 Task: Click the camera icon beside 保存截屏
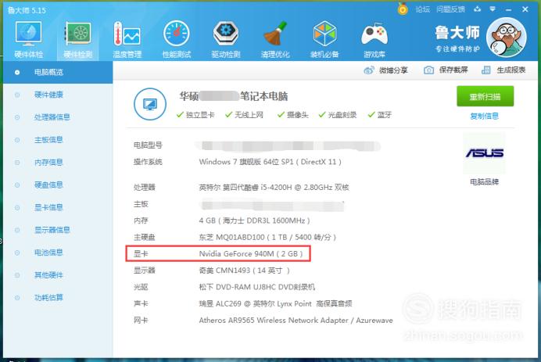pos(428,70)
